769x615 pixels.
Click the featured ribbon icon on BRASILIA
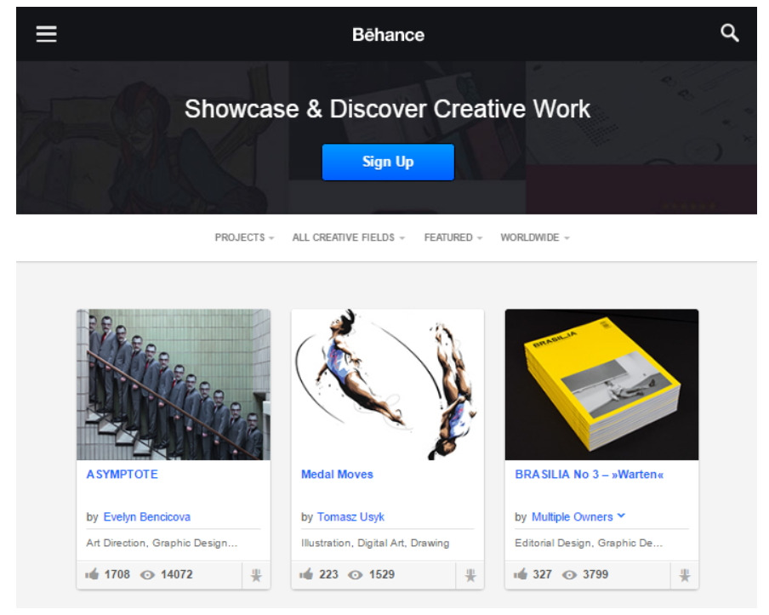685,575
